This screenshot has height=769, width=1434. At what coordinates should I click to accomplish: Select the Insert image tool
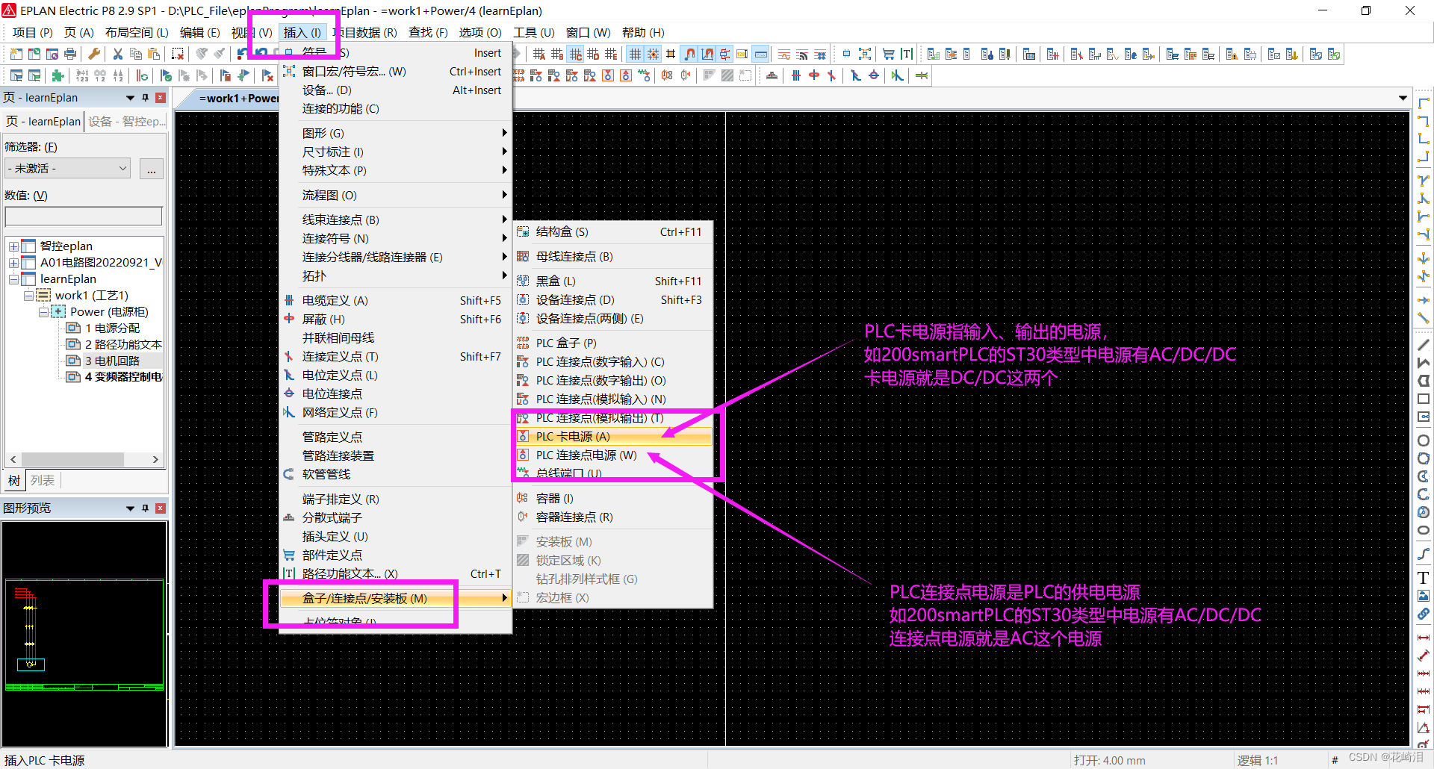click(x=1424, y=596)
